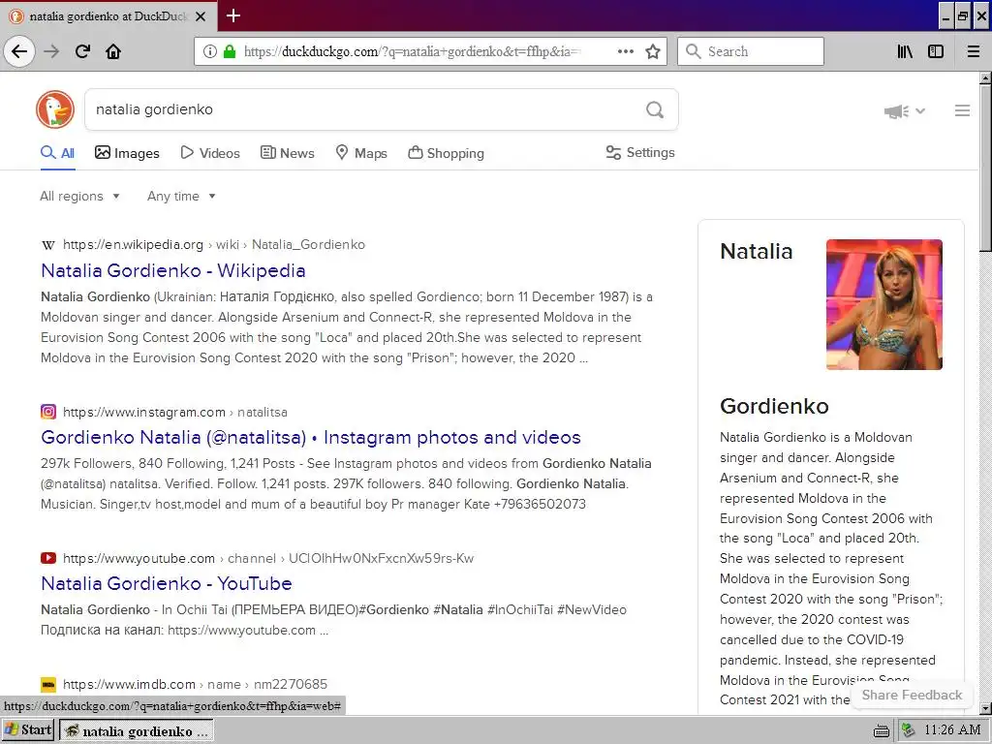Viewport: 992px width, 744px height.
Task: Open page actions three-dot menu in address bar
Action: (625, 51)
